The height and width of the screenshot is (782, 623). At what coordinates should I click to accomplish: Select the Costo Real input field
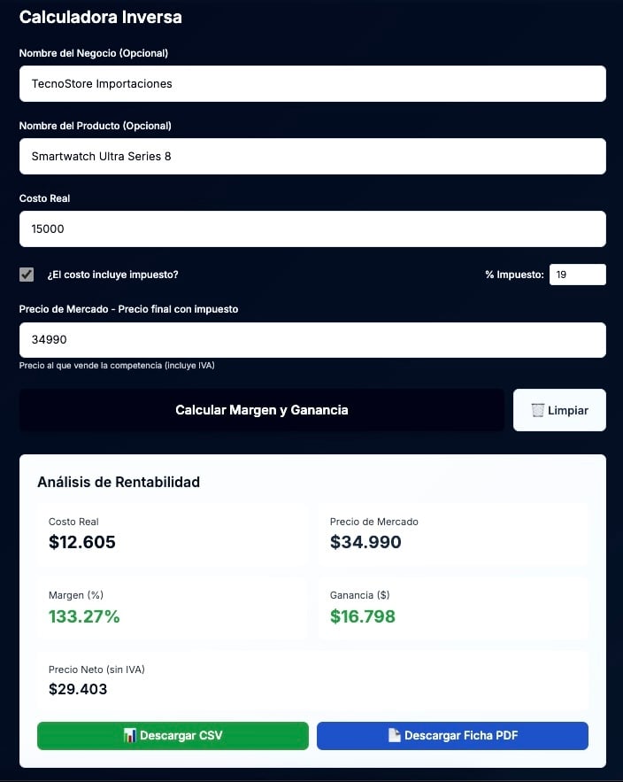point(312,229)
